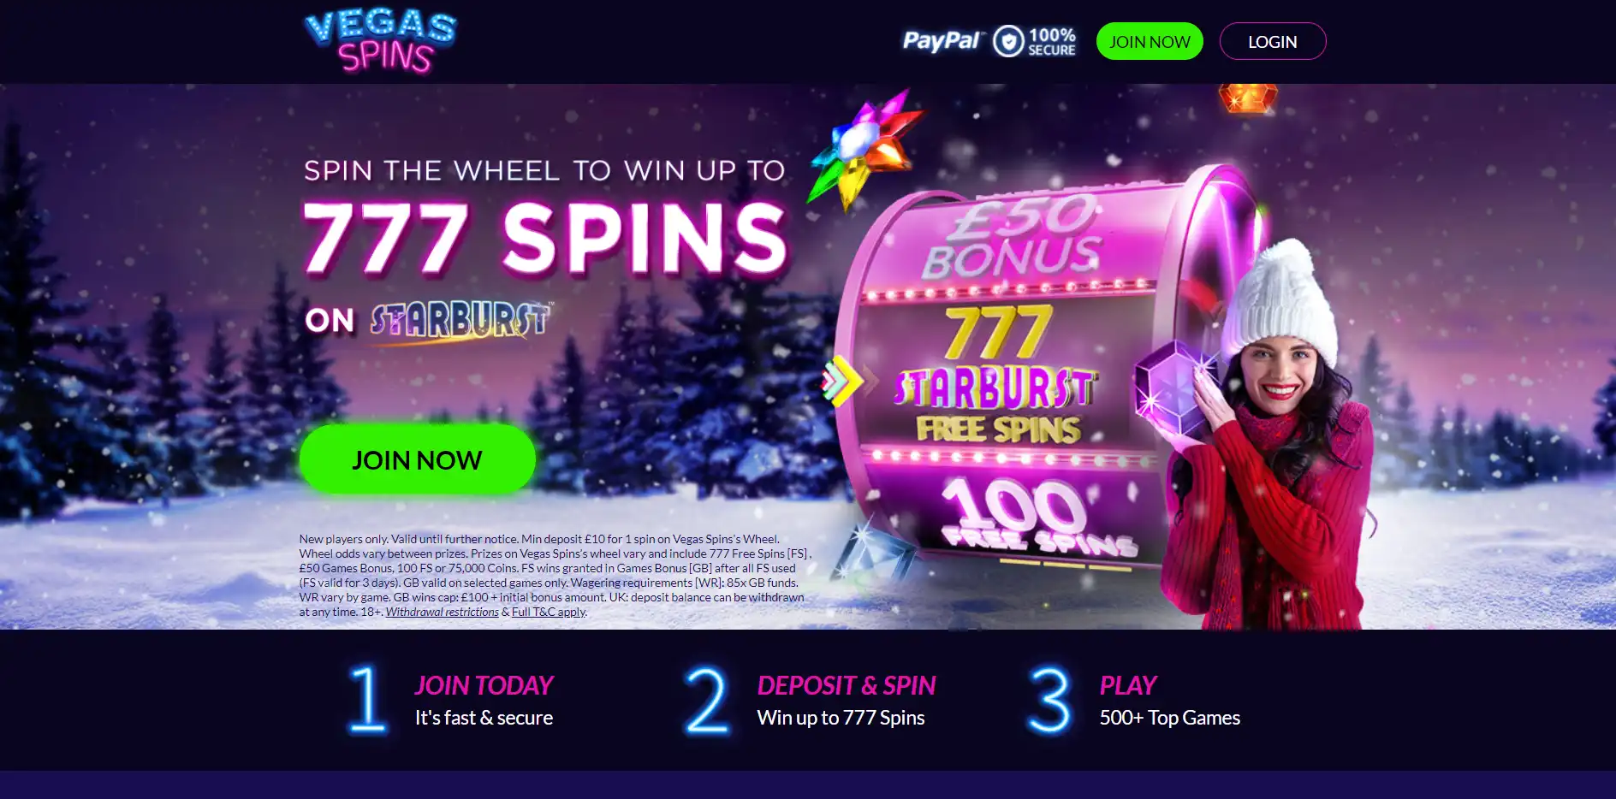Screen dimensions: 1616x799
Task: Open the Login button
Action: tap(1273, 41)
